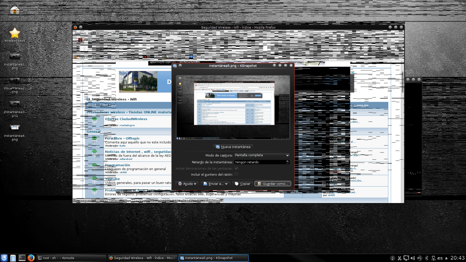The image size is (466, 262).
Task: Open Historial menu in Firefox
Action: pos(120,33)
